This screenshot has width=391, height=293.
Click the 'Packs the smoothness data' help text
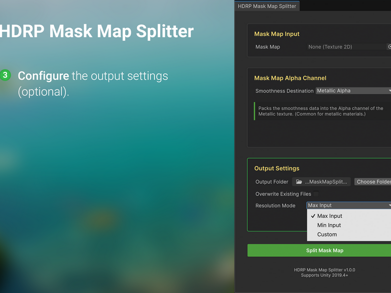coord(321,111)
